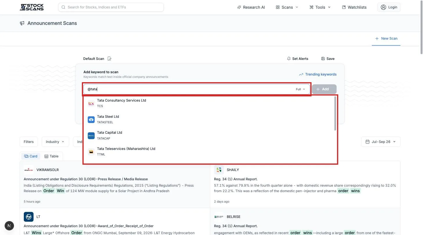423x235 pixels.
Task: Click the Add keyword button
Action: point(324,89)
